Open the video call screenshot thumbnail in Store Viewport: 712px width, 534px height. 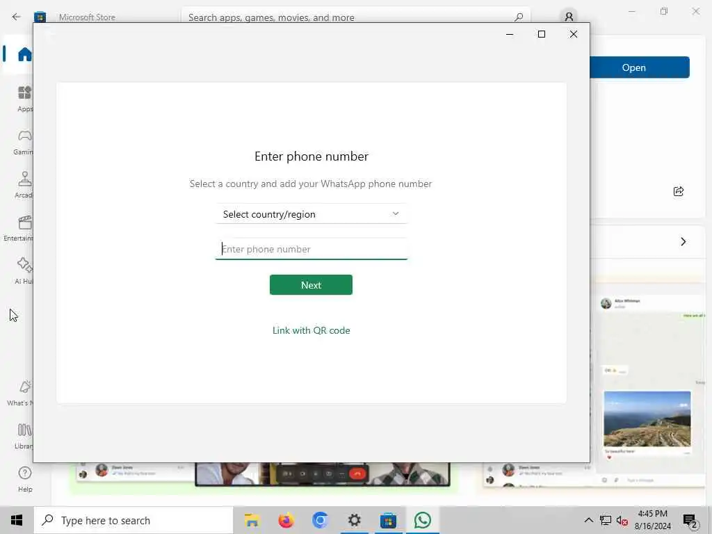[323, 474]
